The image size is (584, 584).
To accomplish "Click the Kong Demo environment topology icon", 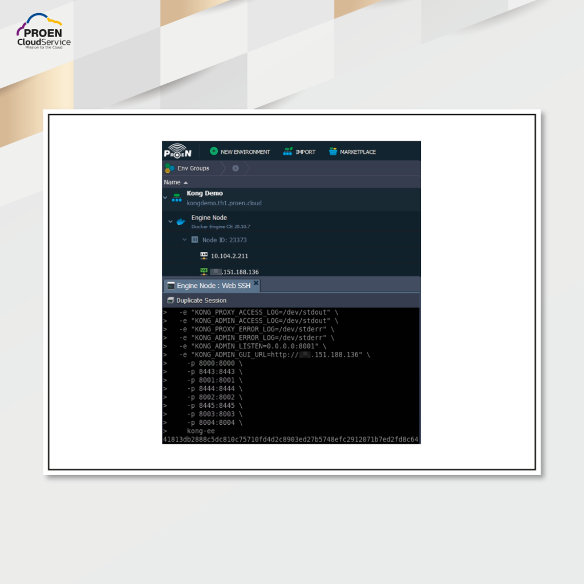I will [177, 198].
